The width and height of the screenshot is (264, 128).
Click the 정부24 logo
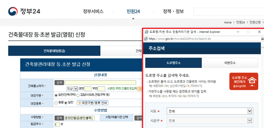coord(24,11)
